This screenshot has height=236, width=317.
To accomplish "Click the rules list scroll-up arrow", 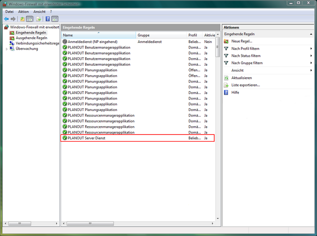I will pos(218,35).
